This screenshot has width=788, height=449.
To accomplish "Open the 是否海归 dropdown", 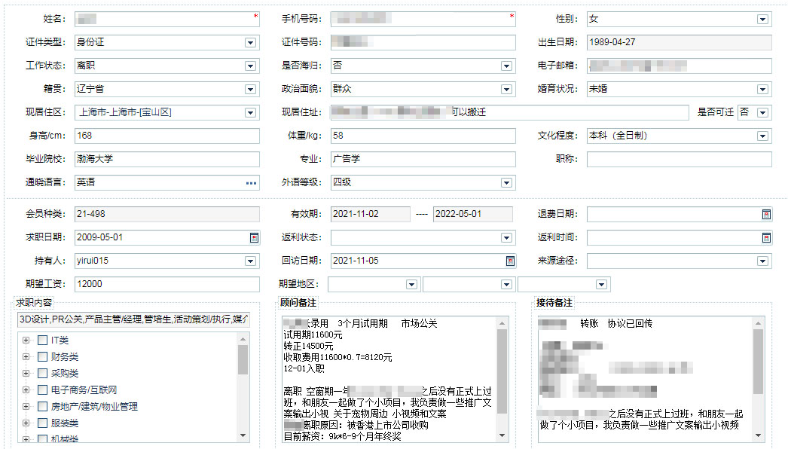I will pos(506,66).
